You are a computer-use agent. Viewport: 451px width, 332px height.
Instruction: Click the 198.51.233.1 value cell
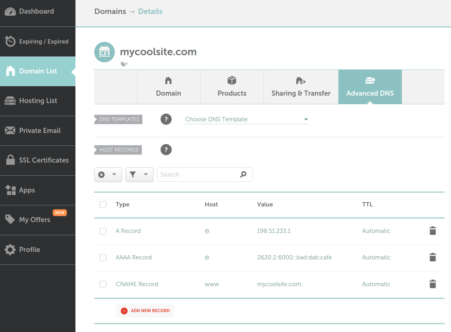274,231
